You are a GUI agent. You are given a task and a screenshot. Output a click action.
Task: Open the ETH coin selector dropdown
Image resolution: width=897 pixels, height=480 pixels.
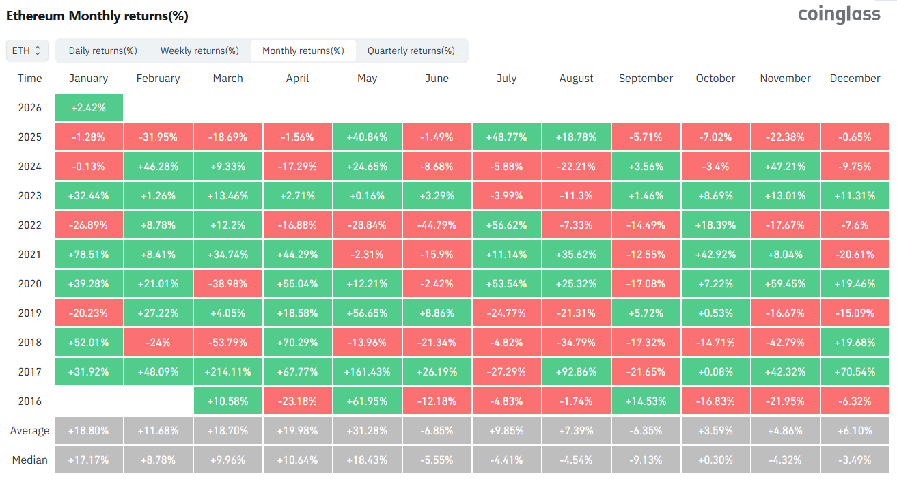click(x=27, y=51)
